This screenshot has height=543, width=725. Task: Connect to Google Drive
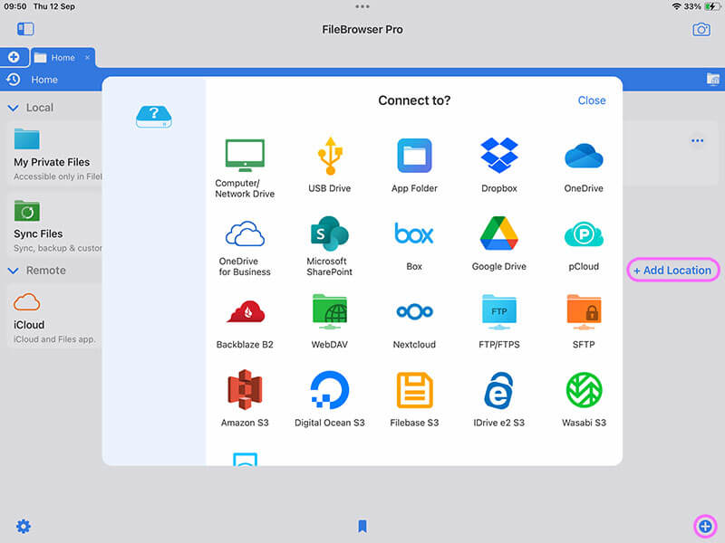[x=499, y=243]
